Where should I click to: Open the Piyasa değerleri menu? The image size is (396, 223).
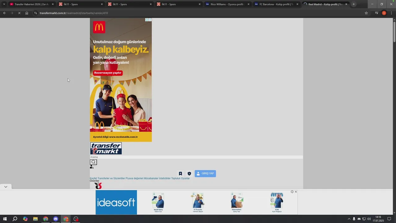[x=135, y=178]
